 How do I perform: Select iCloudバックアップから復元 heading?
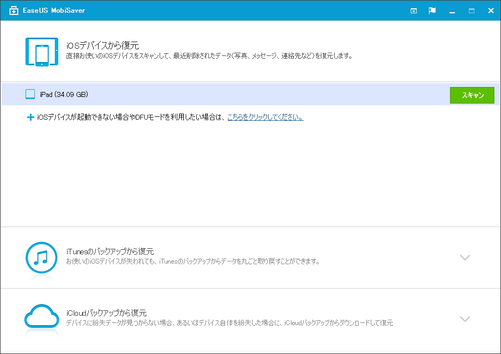(x=106, y=313)
